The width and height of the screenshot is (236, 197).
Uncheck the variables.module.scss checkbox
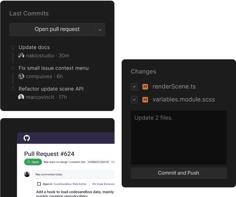(134, 100)
